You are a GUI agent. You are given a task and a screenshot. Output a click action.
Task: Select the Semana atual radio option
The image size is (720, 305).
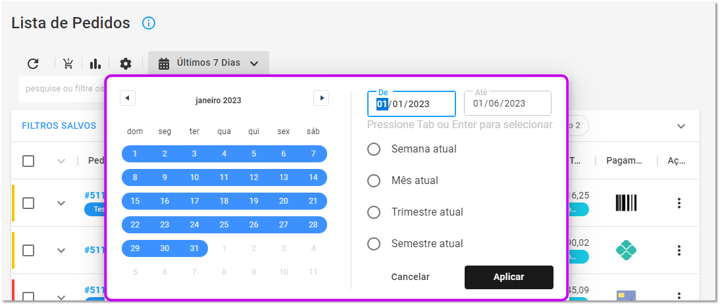[374, 149]
